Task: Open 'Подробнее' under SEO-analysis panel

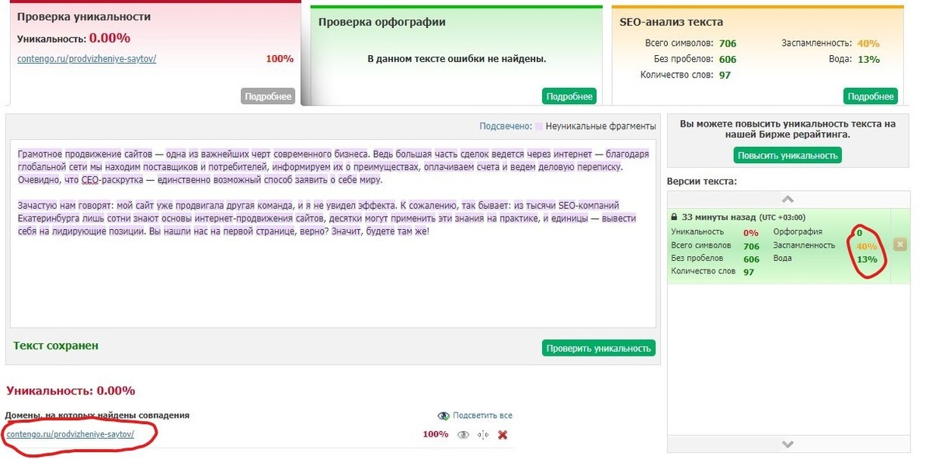Action: click(x=871, y=96)
